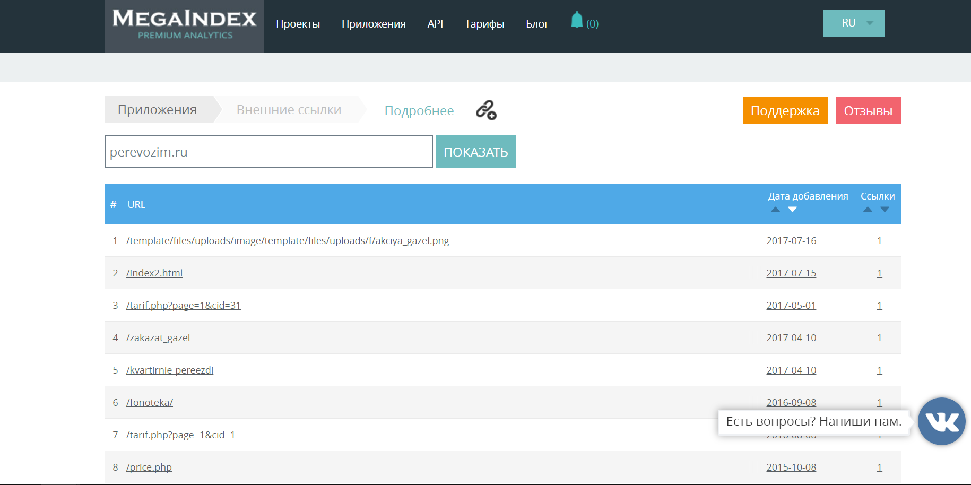Open the /fonoteka/ link
971x485 pixels.
click(150, 403)
